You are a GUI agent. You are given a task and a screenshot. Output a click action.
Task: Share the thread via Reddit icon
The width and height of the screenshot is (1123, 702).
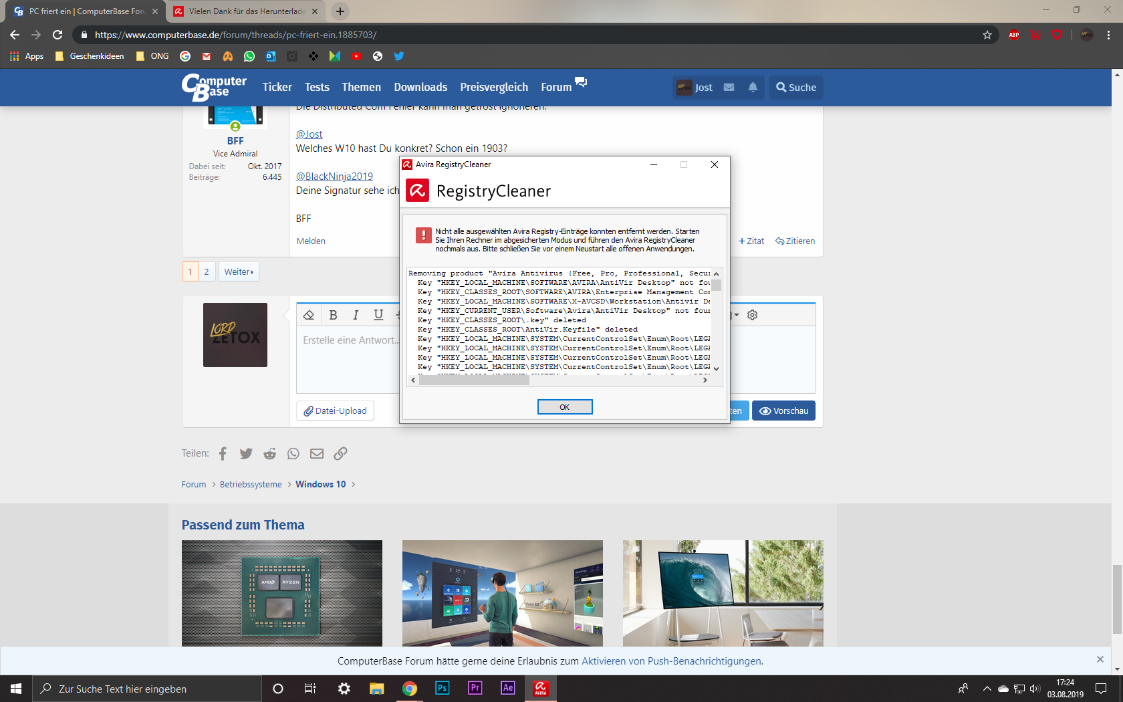(x=269, y=453)
